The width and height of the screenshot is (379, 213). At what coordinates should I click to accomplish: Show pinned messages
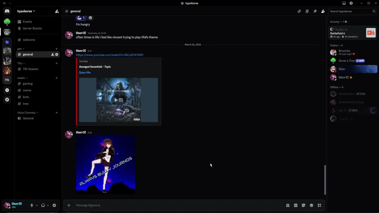click(x=315, y=11)
